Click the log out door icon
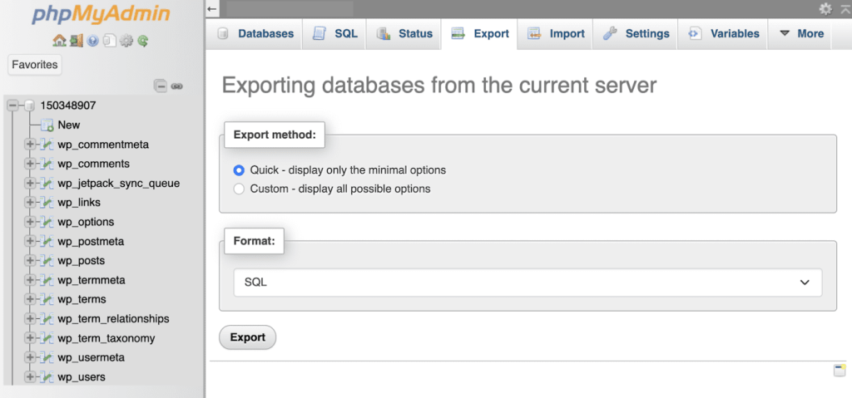 point(75,40)
